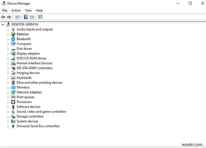This screenshot has height=148, width=206.
Task: Select the System devices label
Action: click(27, 121)
